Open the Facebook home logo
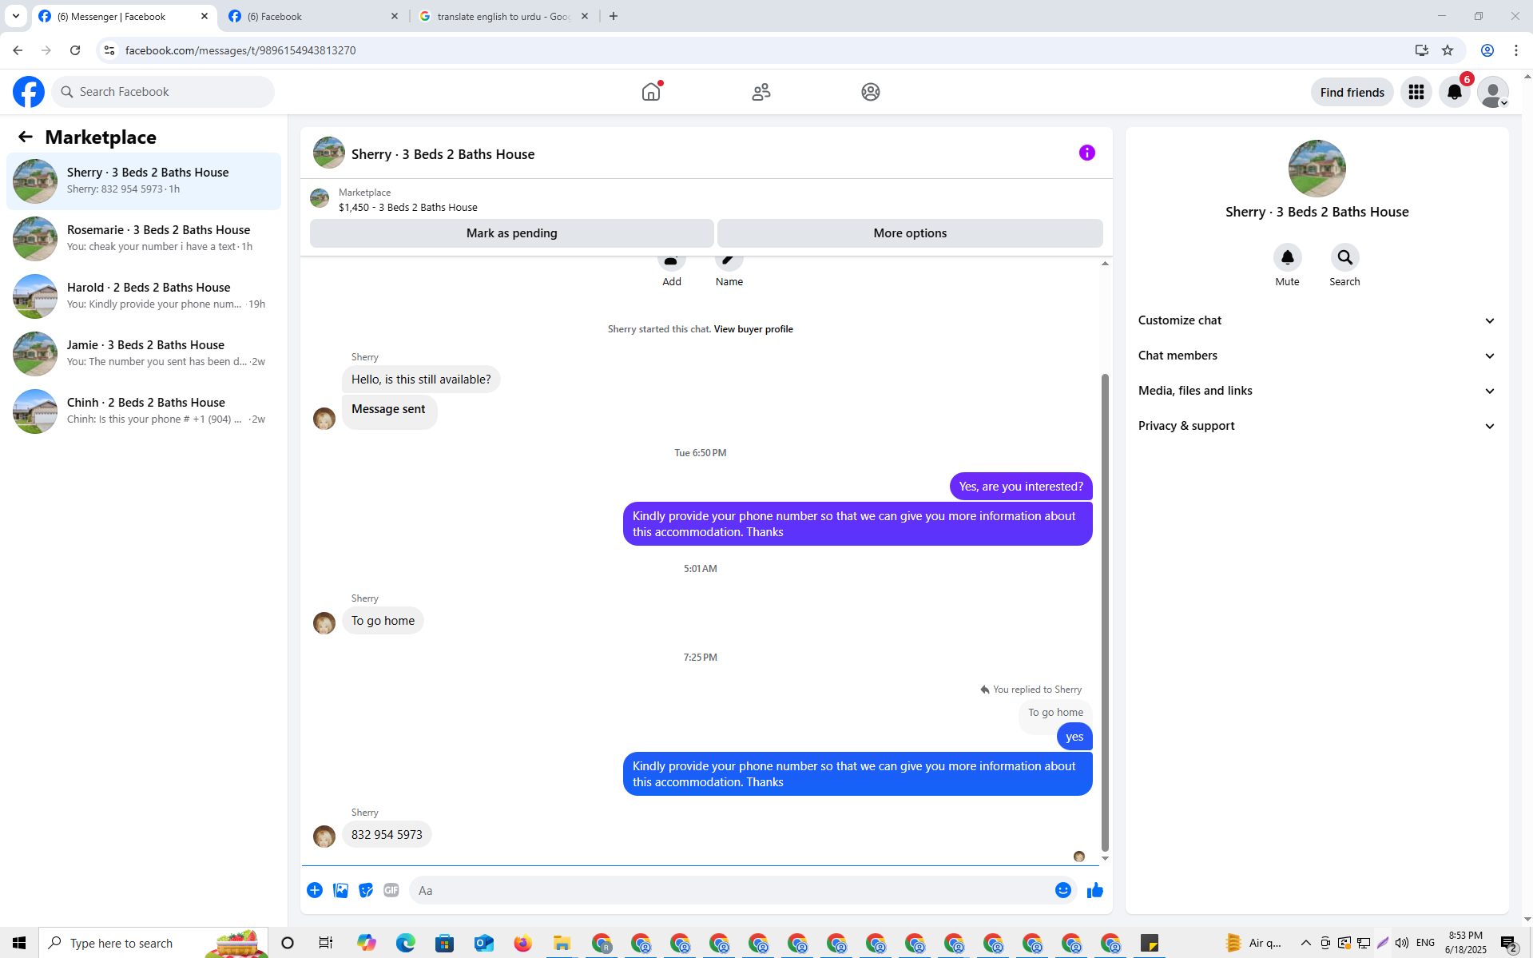 tap(29, 92)
